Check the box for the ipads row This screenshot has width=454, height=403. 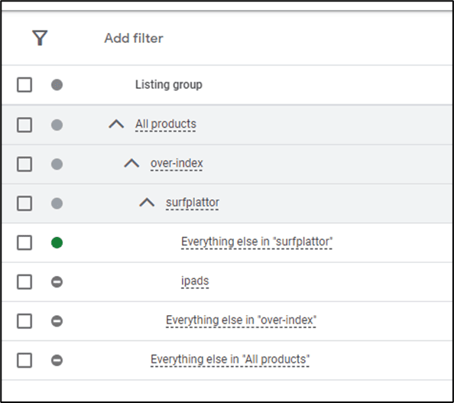click(x=24, y=282)
